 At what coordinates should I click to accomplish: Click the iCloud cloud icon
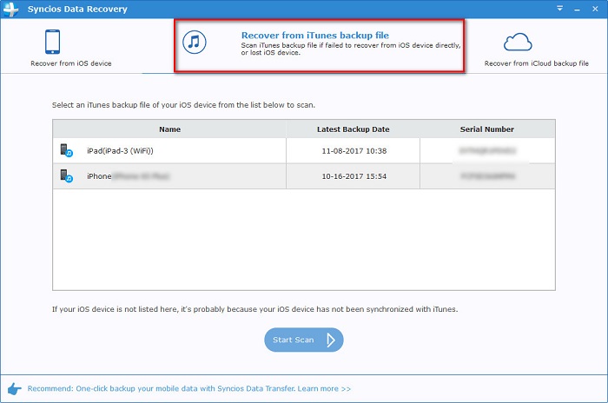(518, 43)
